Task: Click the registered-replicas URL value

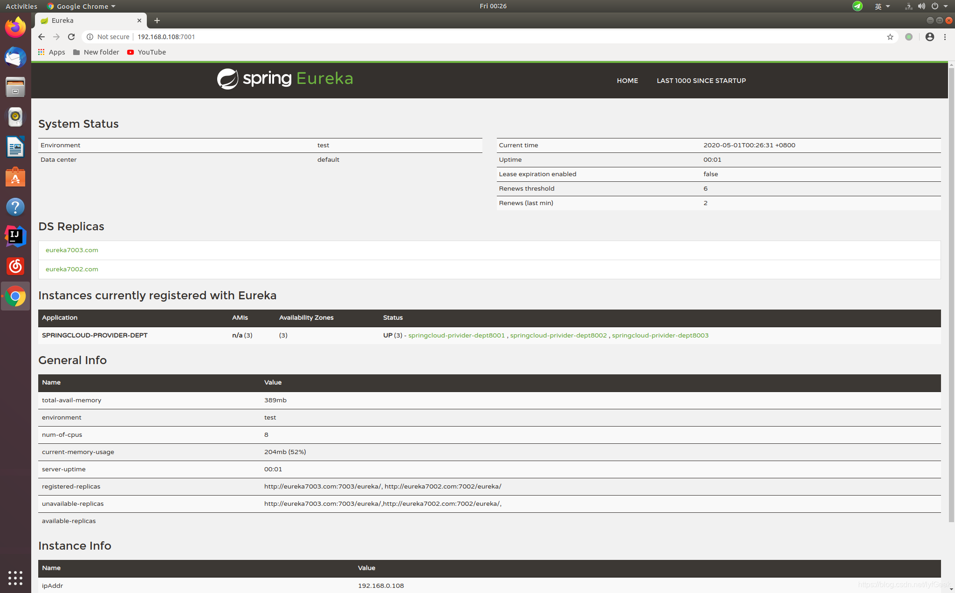Action: click(383, 486)
